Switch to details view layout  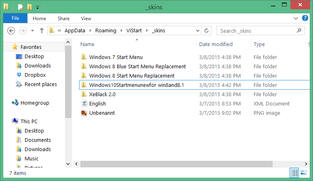click(x=295, y=173)
